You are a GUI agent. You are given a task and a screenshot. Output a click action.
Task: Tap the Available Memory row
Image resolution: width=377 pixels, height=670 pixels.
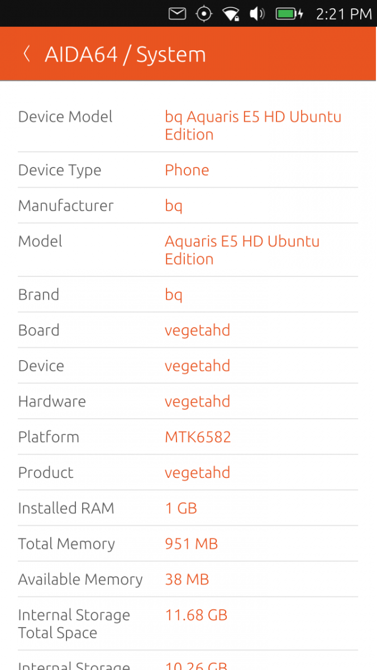tap(188, 580)
